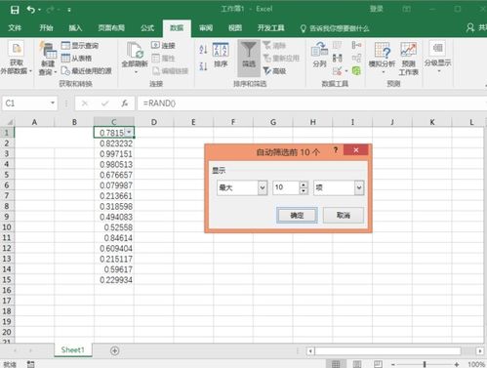Viewport: 487px width, 368px height.
Task: Click Tell Me lightbulb search box
Action: tap(335, 28)
